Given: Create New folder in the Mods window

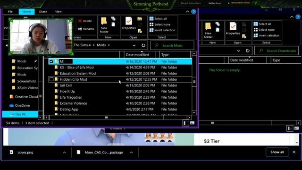Looking at the screenshot, I should click(x=104, y=25).
